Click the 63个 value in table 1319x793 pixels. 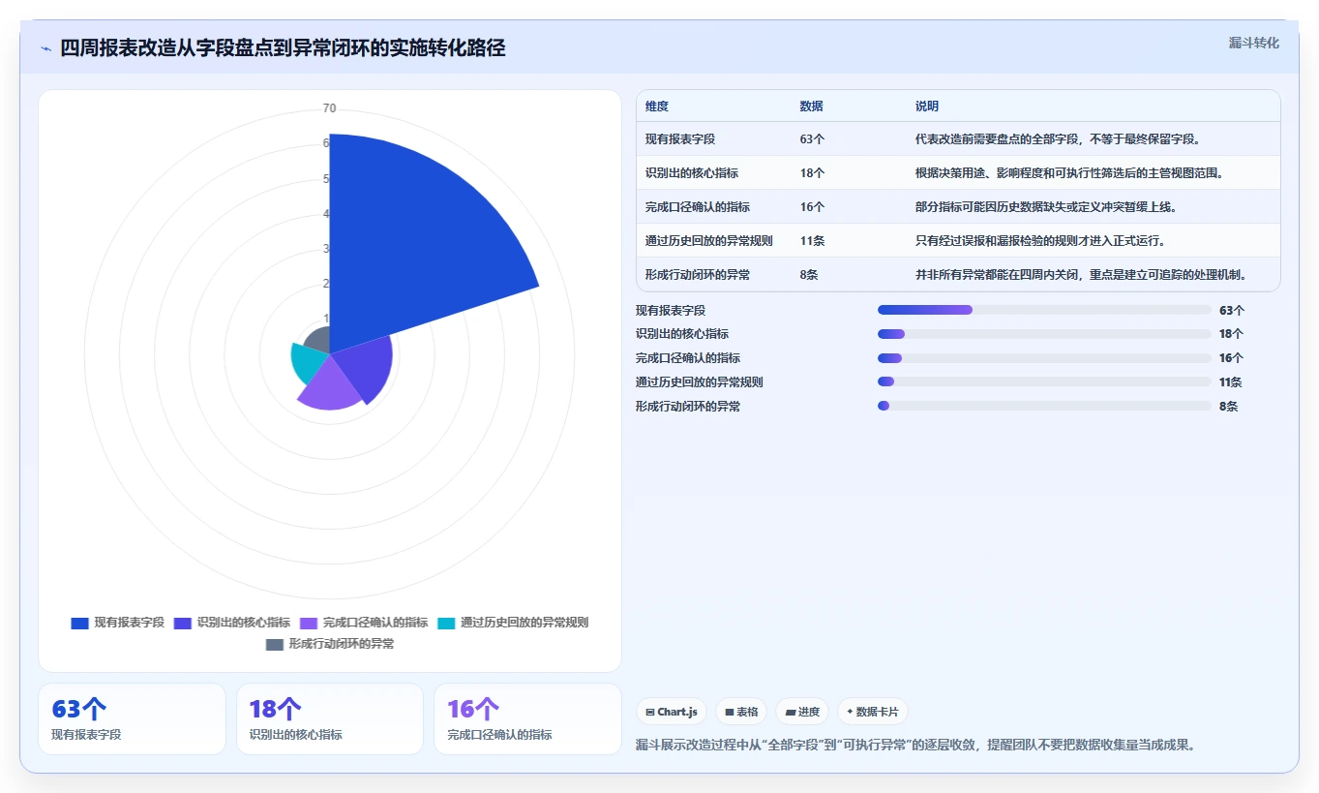tap(812, 139)
